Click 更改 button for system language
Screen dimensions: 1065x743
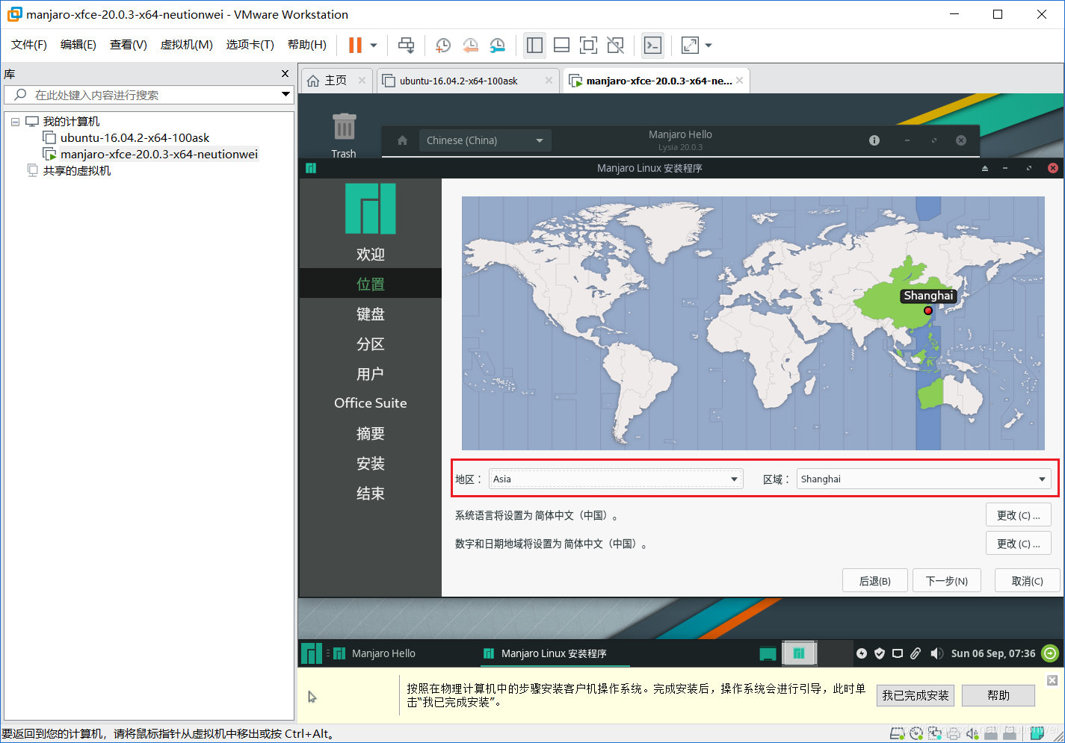pos(1019,515)
